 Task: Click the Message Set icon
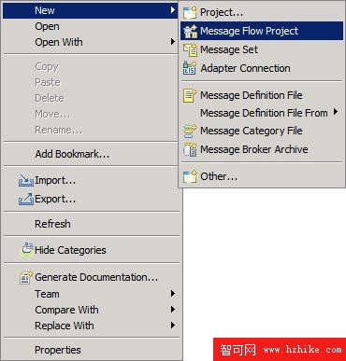[190, 49]
